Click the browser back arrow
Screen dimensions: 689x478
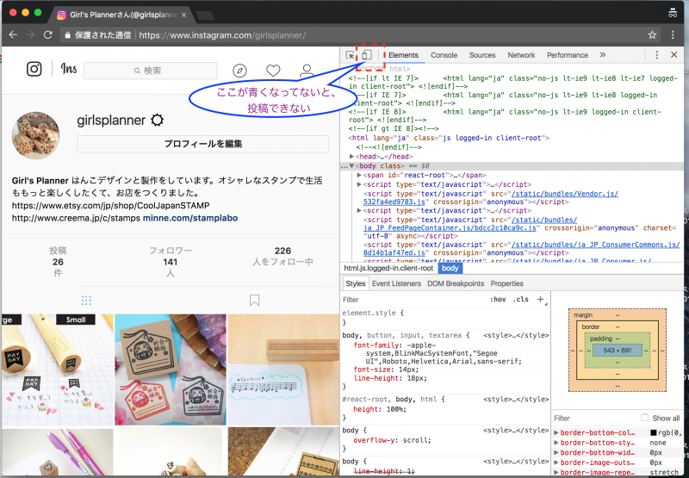(x=13, y=34)
